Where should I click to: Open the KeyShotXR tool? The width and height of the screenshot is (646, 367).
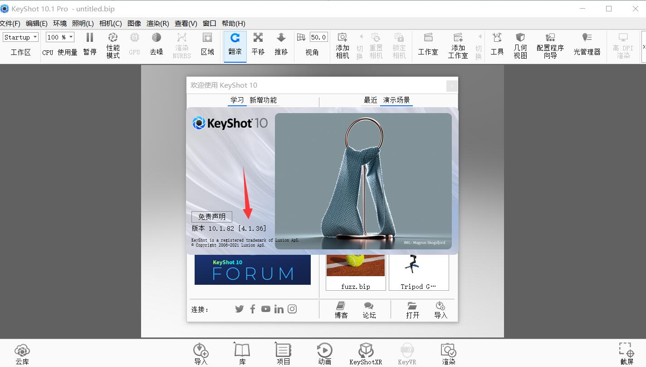[x=366, y=354]
